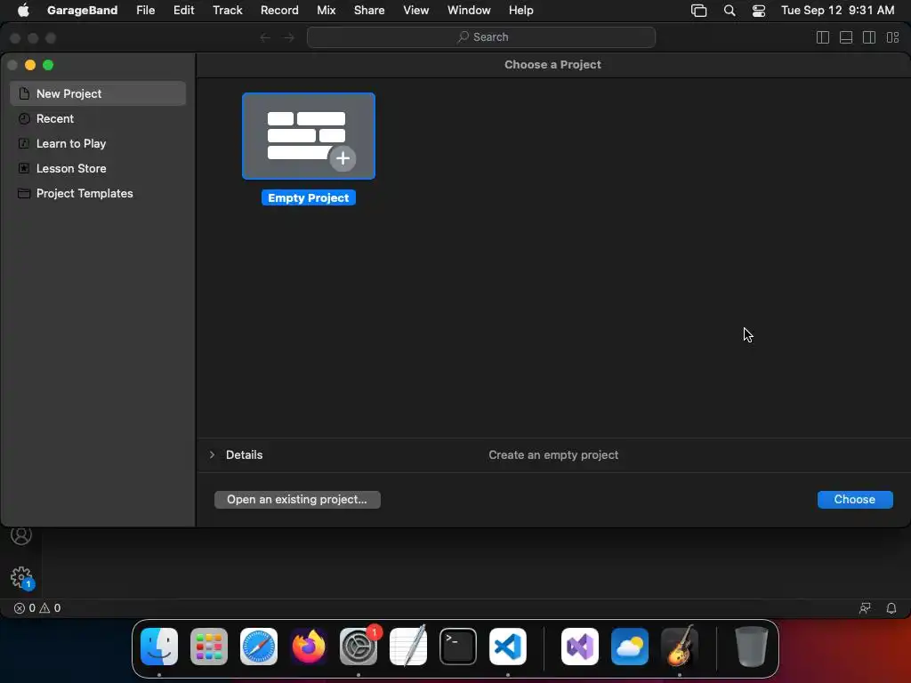
Task: Click the Empty Project label
Action: [309, 198]
